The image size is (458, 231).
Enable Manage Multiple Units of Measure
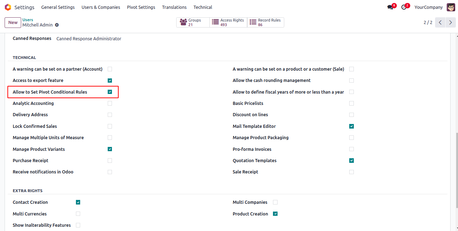(110, 137)
